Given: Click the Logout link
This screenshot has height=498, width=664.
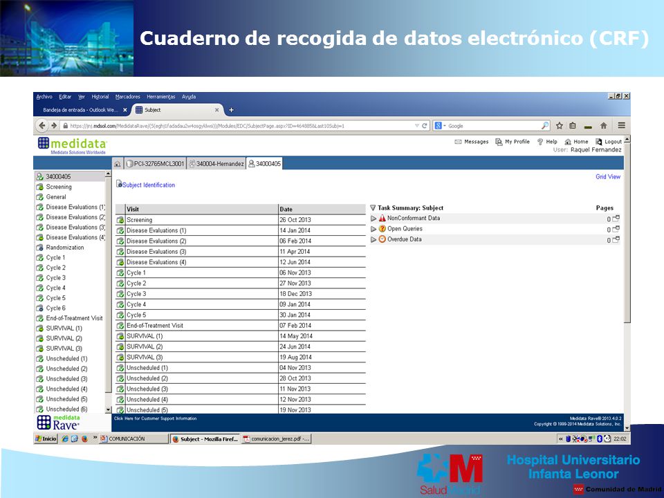Looking at the screenshot, I should [609, 142].
